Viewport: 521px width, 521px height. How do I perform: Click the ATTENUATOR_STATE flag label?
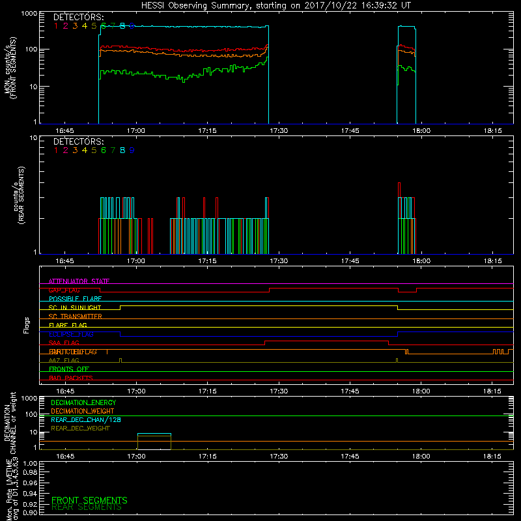coord(79,281)
